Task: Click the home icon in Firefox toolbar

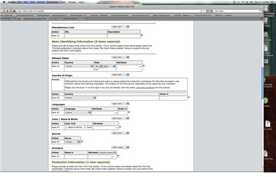Action: (7, 11)
